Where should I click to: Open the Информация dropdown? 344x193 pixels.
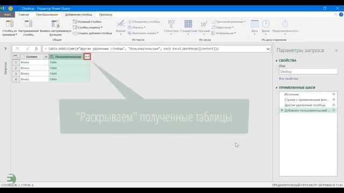[224, 33]
